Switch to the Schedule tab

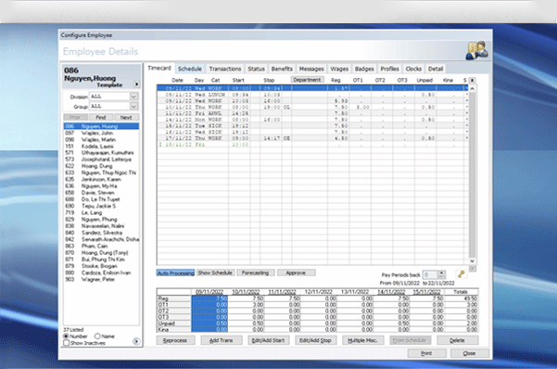190,69
